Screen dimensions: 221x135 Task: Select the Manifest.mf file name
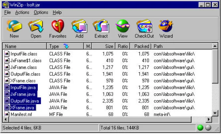pyautogui.click(x=21, y=114)
